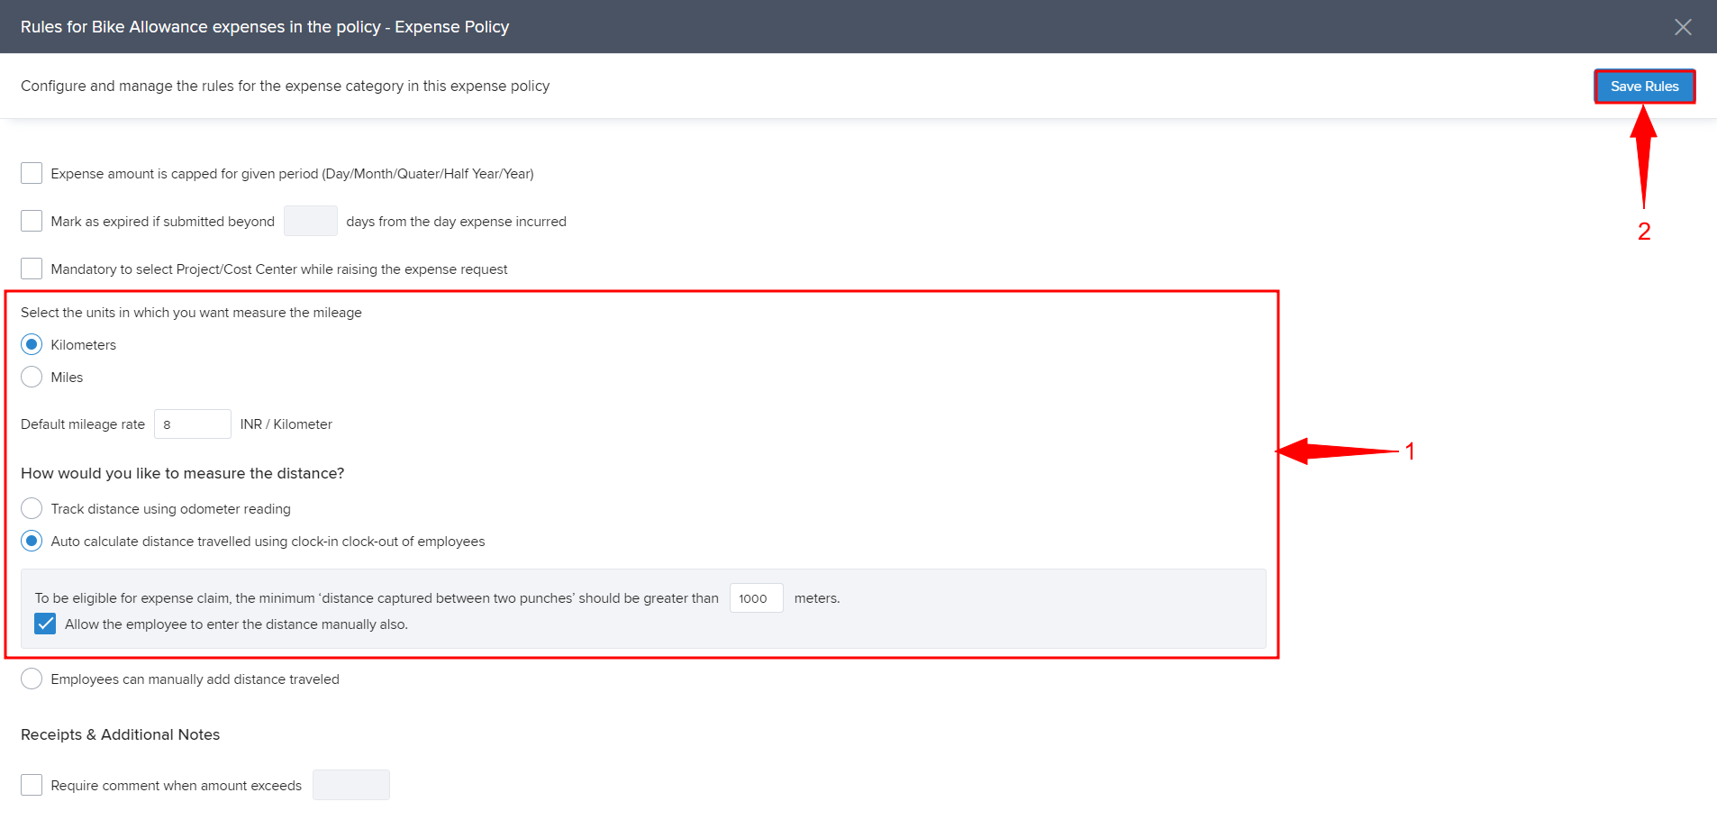Screen dimensions: 1717x820
Task: Select Miles as mileage unit
Action: [32, 377]
